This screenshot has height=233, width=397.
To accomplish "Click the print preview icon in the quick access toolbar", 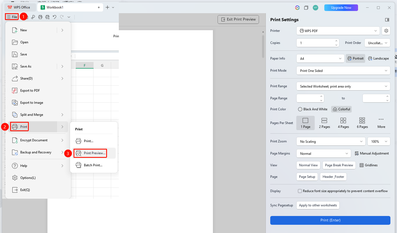I will click(47, 17).
